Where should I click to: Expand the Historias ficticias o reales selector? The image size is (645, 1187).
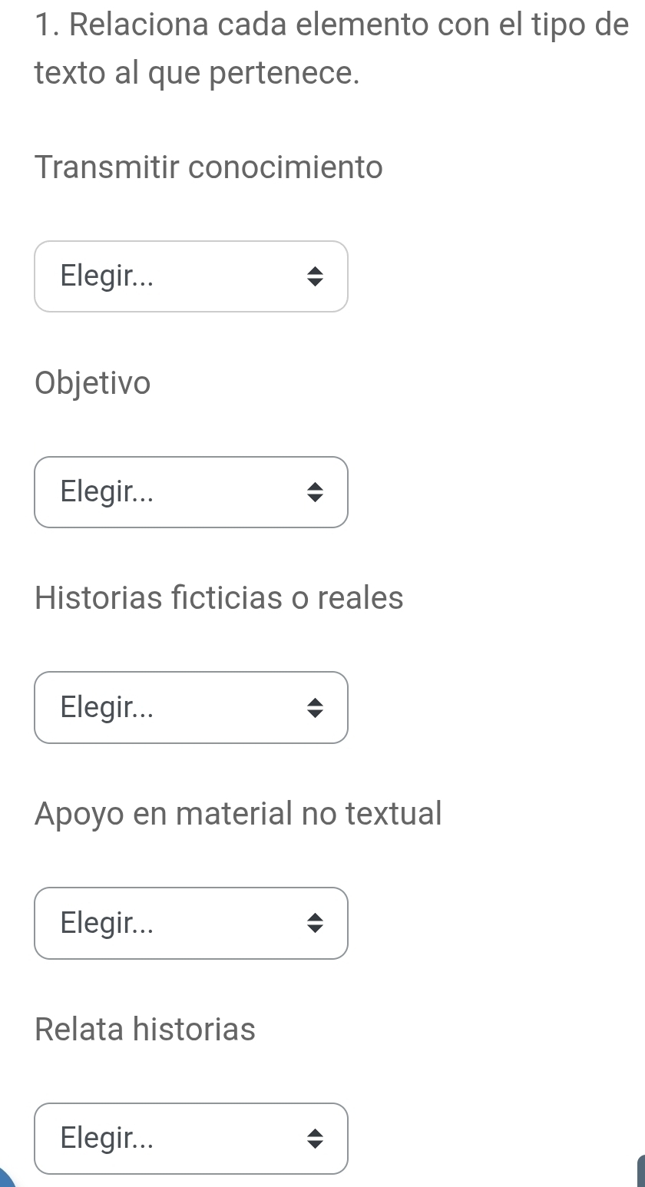coord(190,707)
